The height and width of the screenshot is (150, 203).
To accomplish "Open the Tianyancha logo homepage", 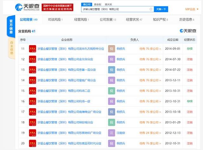I will coord(27,7).
